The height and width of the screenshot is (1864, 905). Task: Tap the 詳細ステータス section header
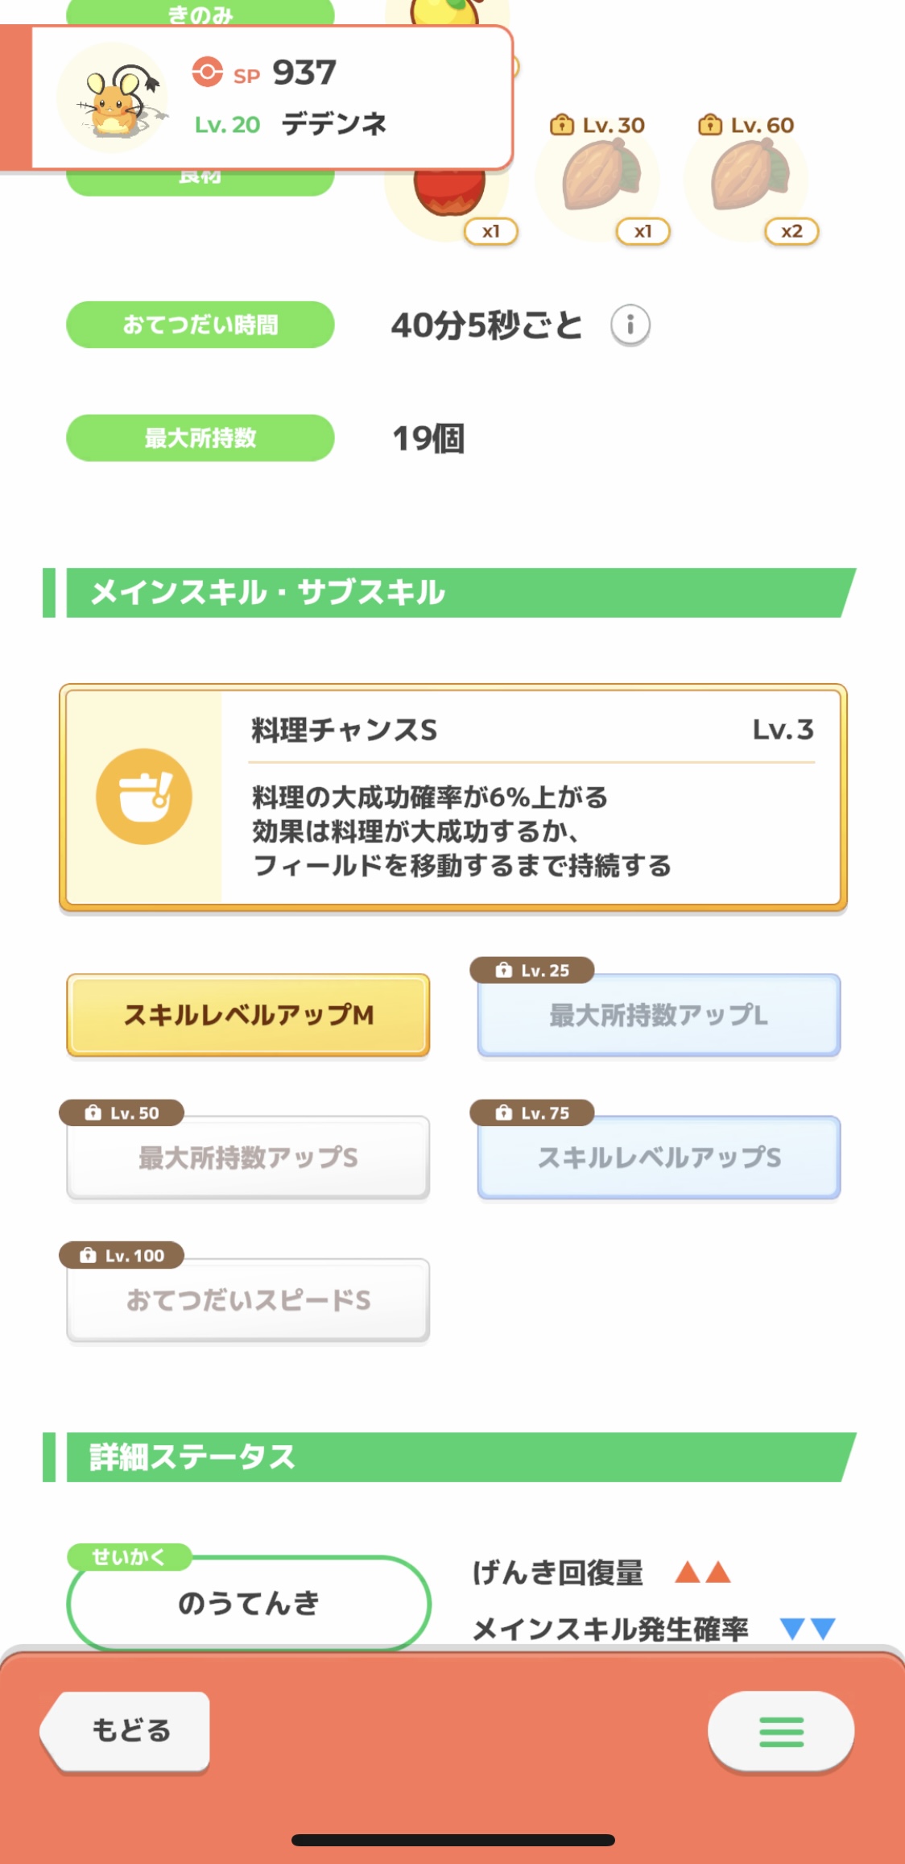coord(449,1457)
